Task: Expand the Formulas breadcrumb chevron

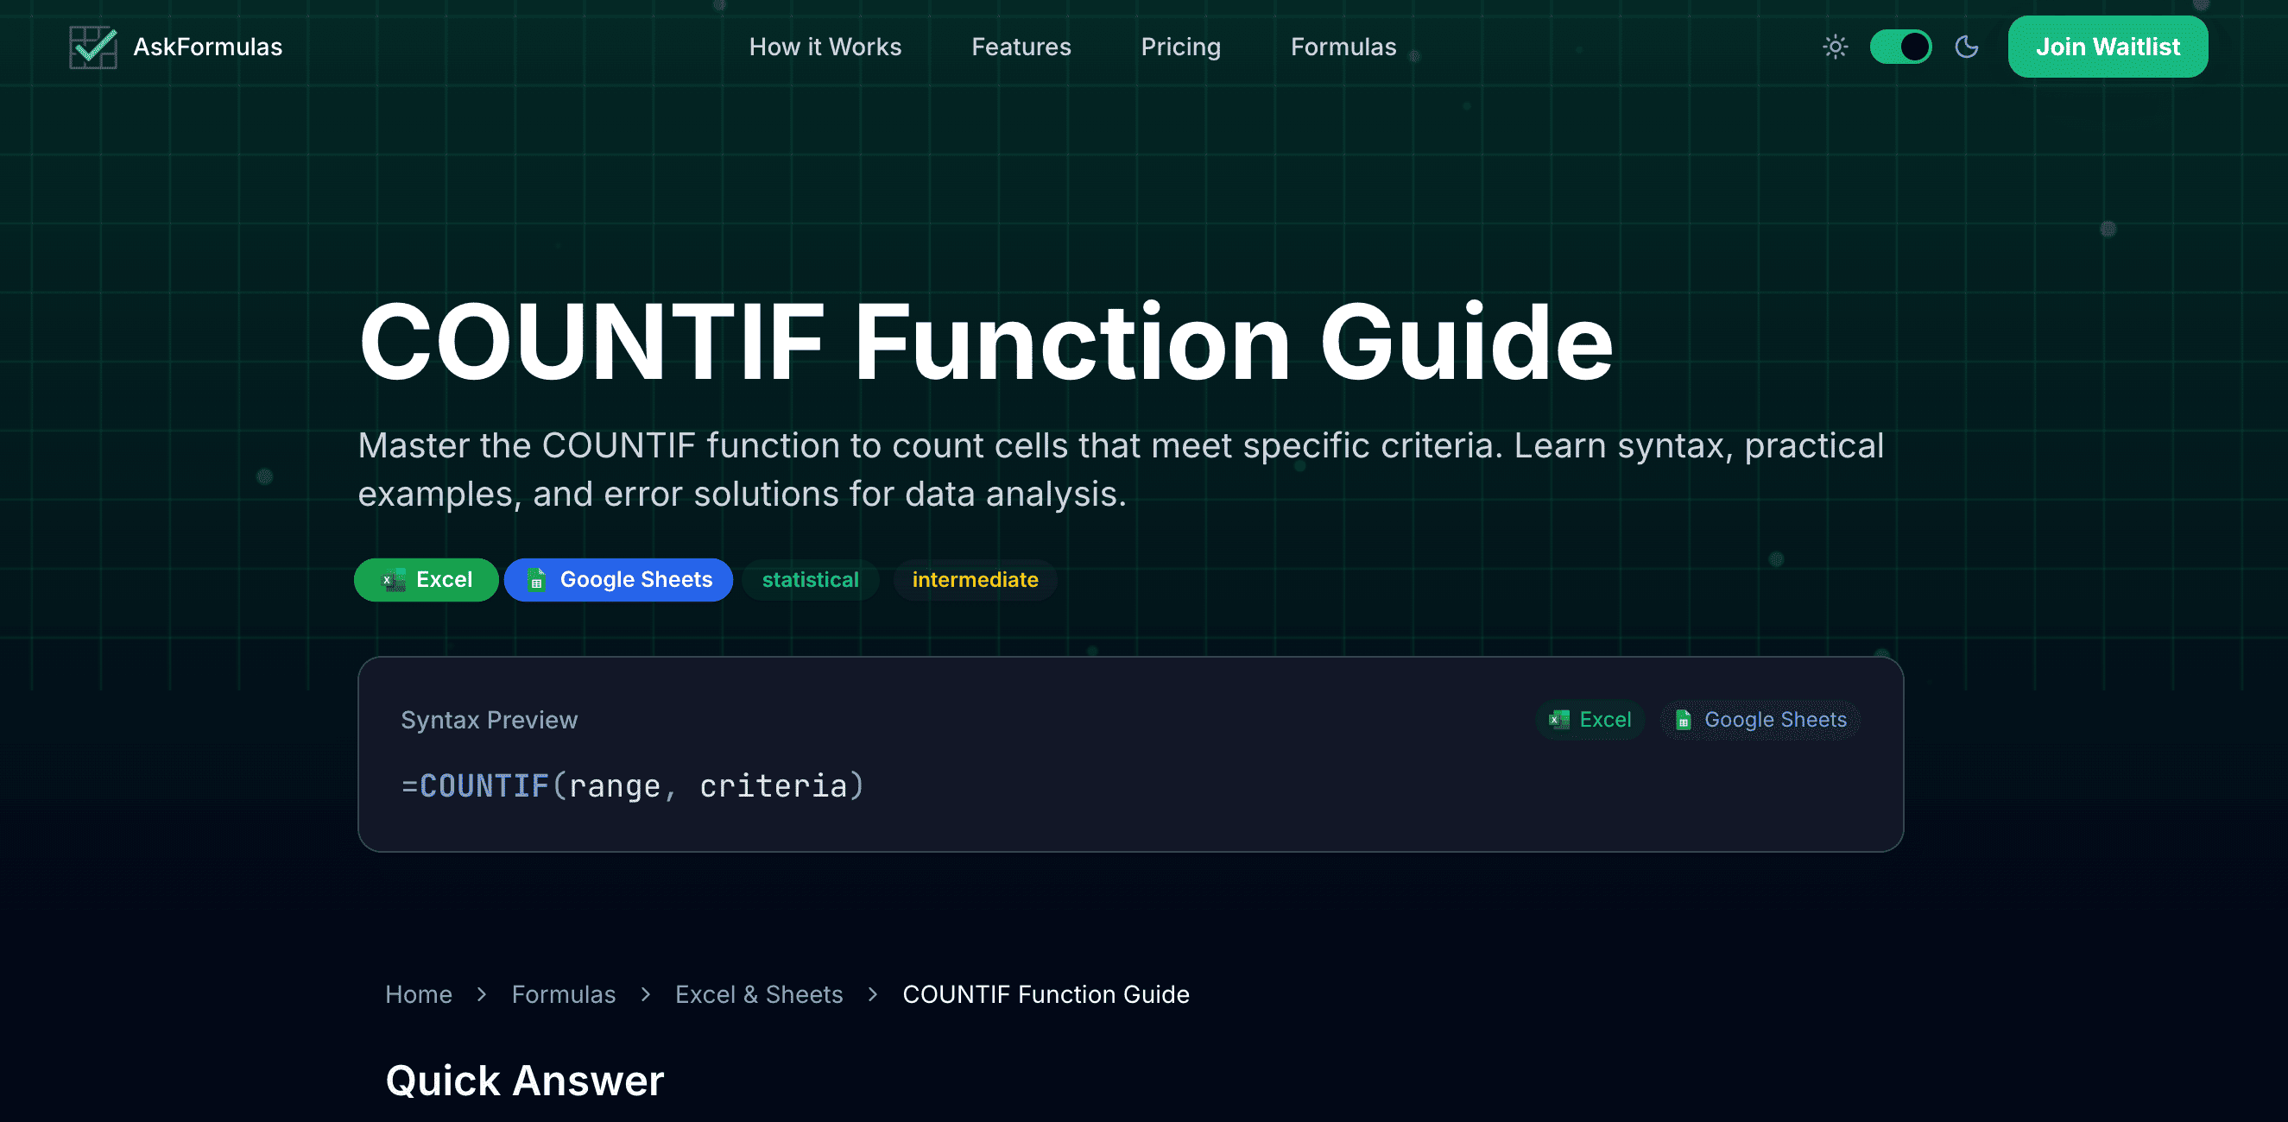Action: (645, 995)
